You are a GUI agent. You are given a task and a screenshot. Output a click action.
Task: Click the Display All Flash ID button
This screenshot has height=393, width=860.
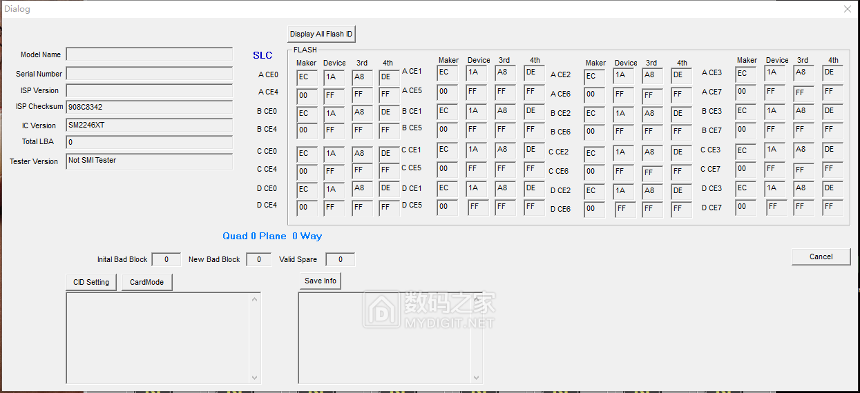(x=321, y=34)
